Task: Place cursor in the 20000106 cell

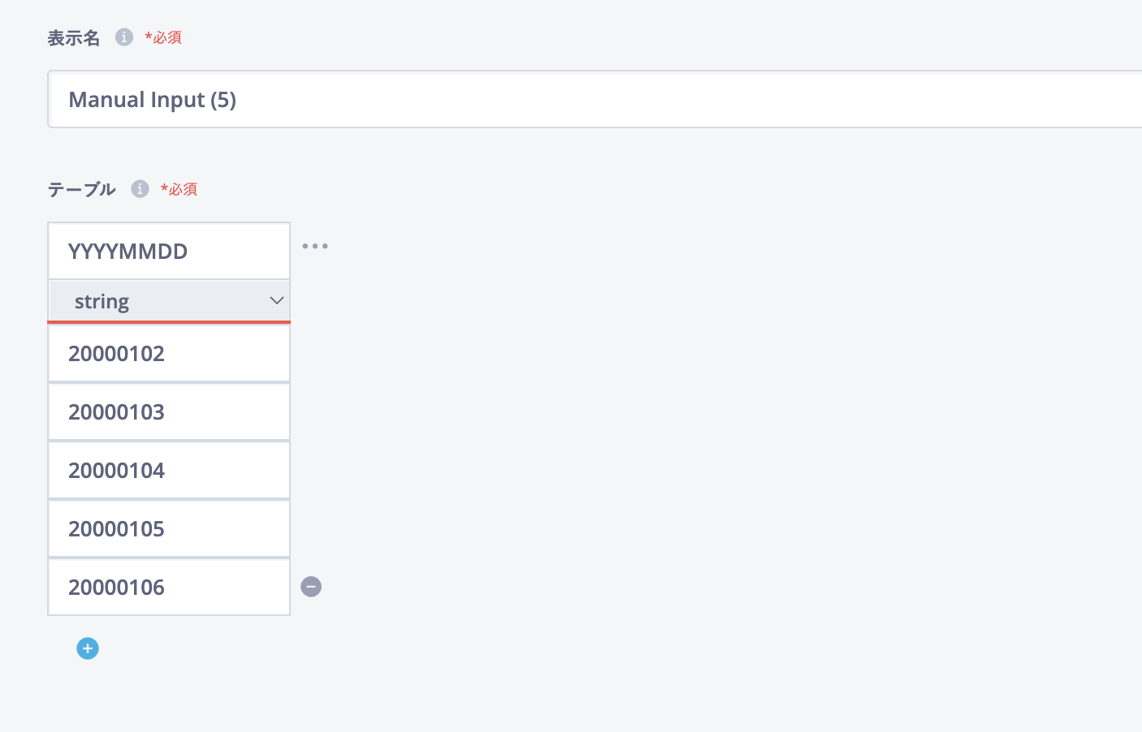Action: 169,588
